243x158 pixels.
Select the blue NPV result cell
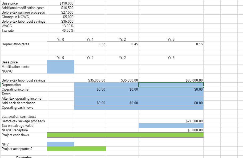point(60,144)
